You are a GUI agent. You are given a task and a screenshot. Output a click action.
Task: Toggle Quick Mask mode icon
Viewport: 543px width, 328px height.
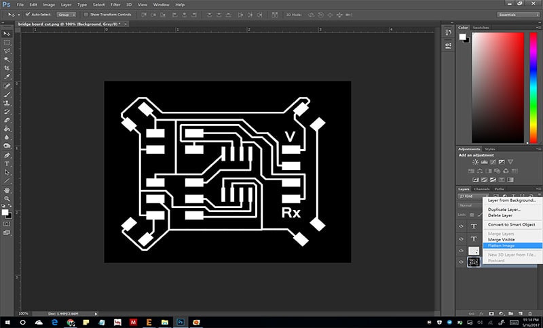click(x=7, y=224)
